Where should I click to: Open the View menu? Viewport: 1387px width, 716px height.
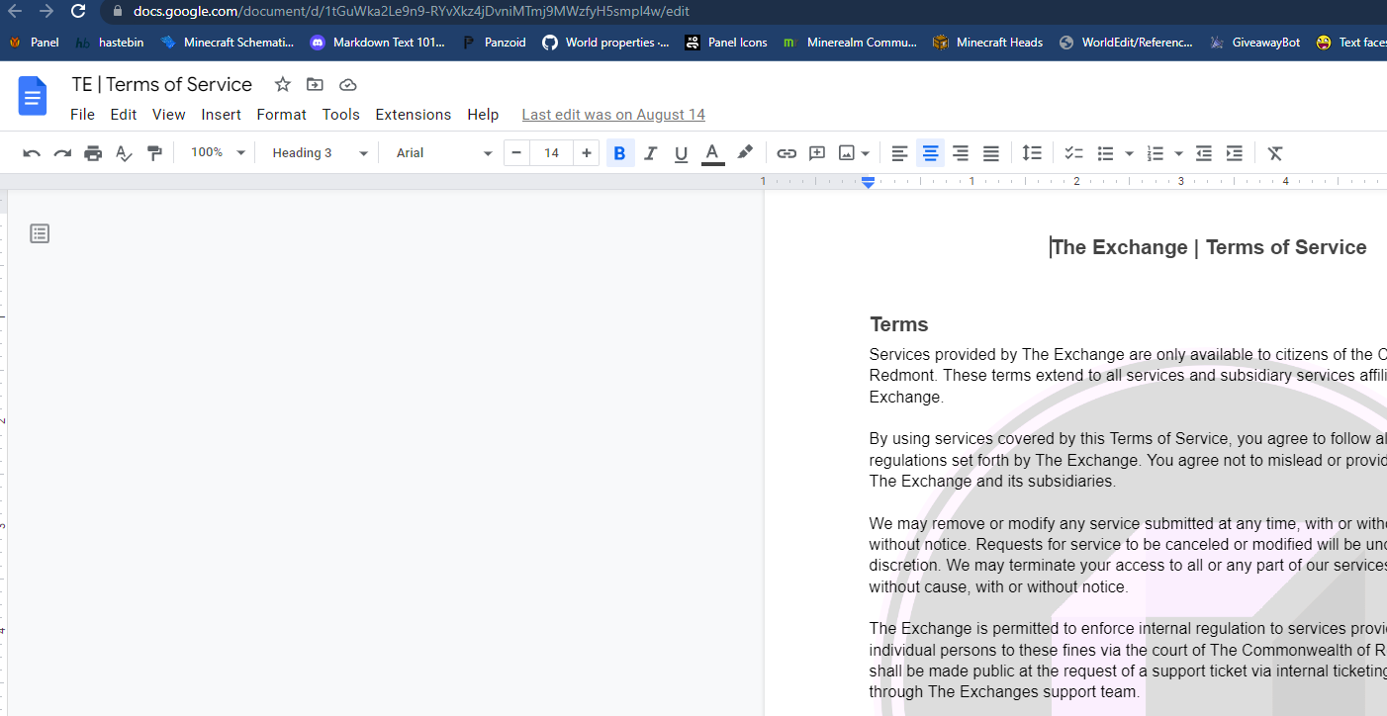tap(169, 115)
